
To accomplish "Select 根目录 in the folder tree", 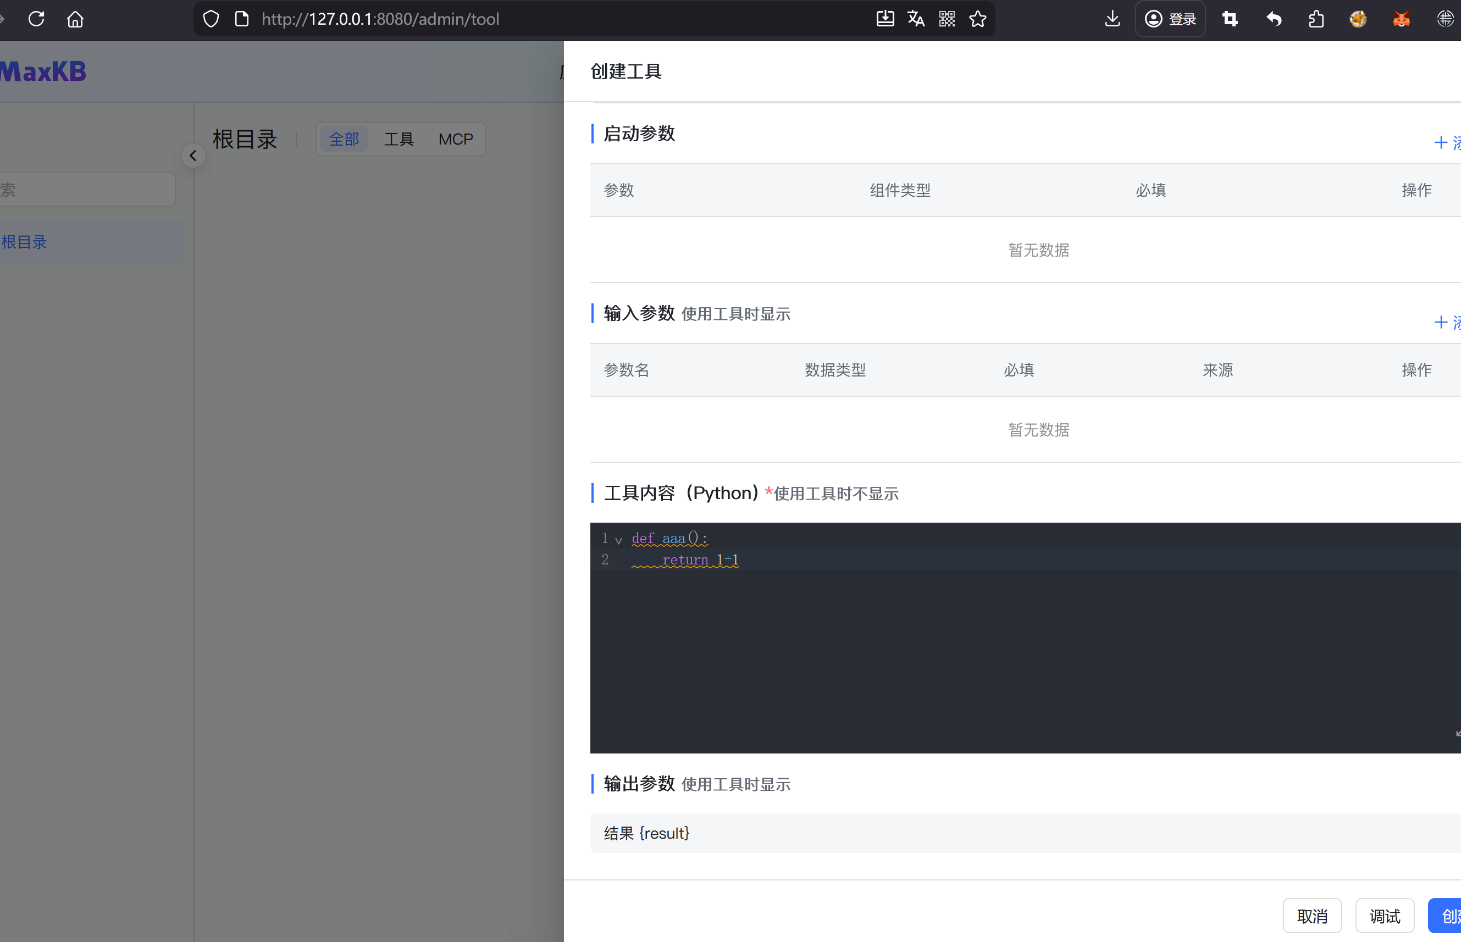I will coord(25,242).
